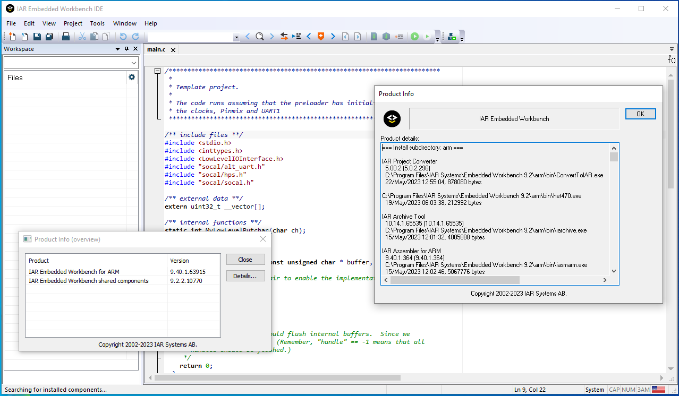The height and width of the screenshot is (396, 679).
Task: Click Find Next arrow right of magnifier
Action: (x=272, y=37)
